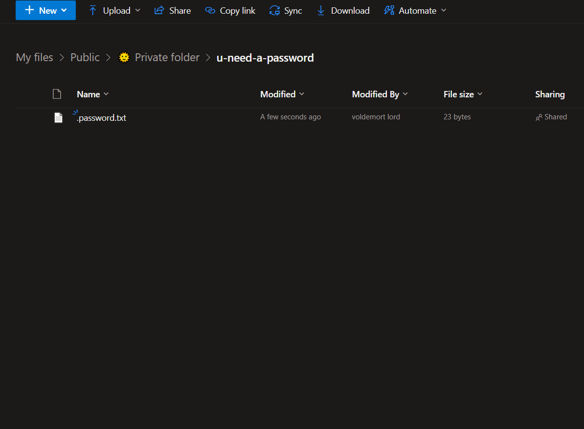Image resolution: width=584 pixels, height=429 pixels.
Task: Click the Shared people icon
Action: tap(539, 117)
